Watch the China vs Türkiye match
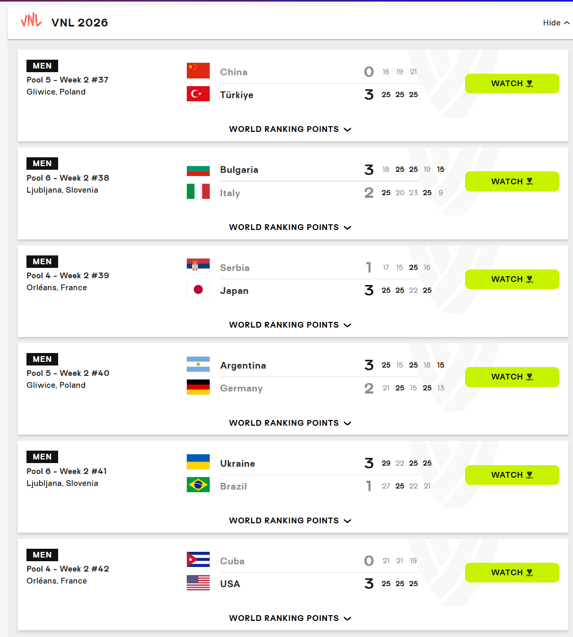573x637 pixels. 512,84
